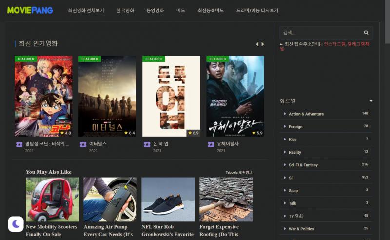Click ticket icon beside 돈 룩 업
This screenshot has height=240, width=390.
tap(147, 144)
